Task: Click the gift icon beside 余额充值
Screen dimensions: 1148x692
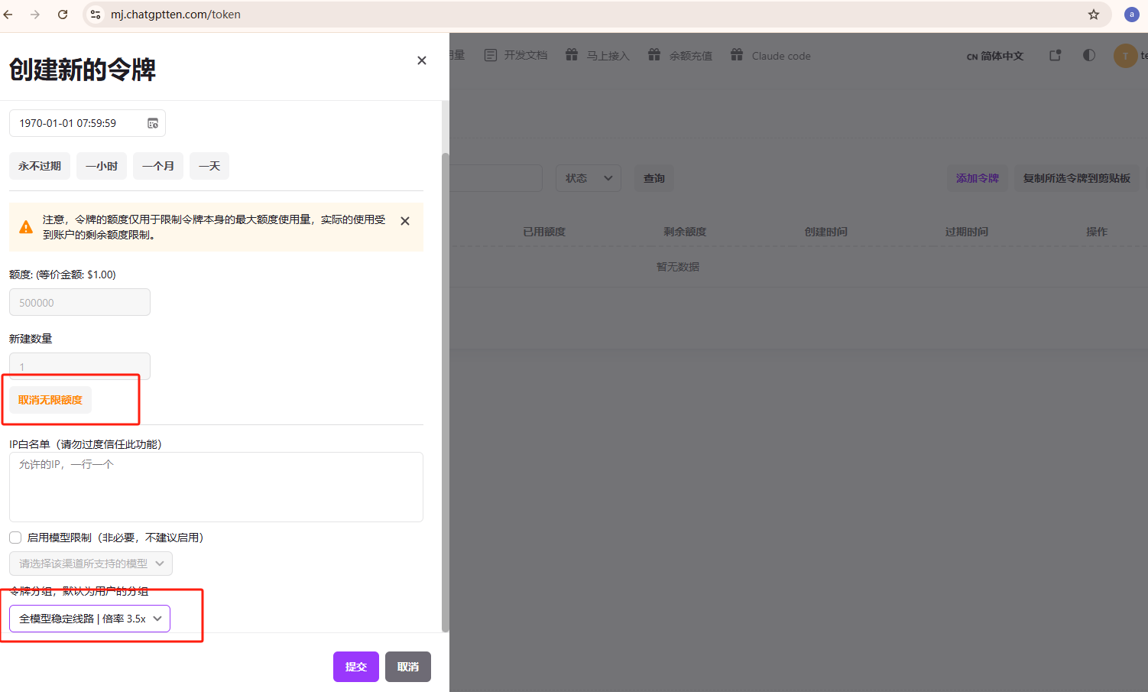Action: 654,54
